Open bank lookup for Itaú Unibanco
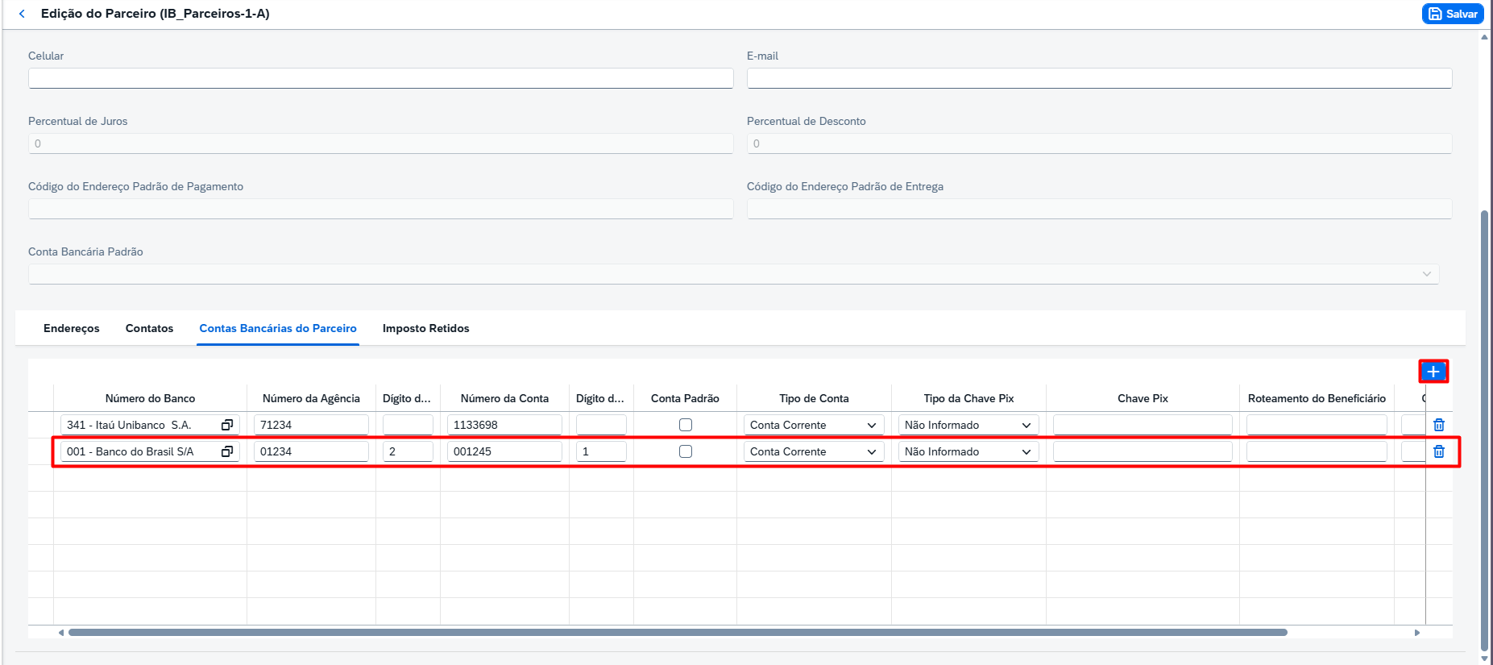 pyautogui.click(x=227, y=425)
